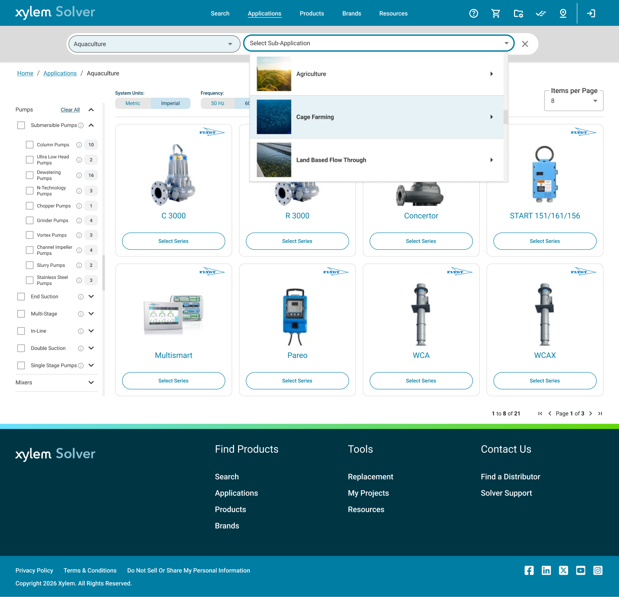Open Xylem's Facebook page from the footer
The width and height of the screenshot is (619, 597).
coord(529,570)
